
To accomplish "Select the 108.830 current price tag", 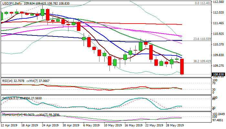I will pyautogui.click(x=218, y=74).
